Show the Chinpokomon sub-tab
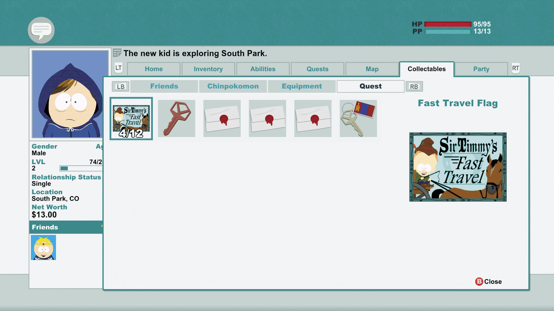Screen dimensions: 554x311 (x=233, y=86)
